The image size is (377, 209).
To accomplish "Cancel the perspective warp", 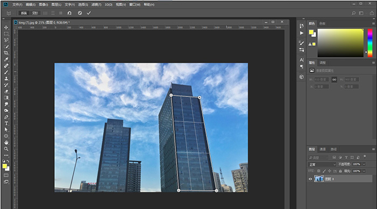I will point(80,13).
